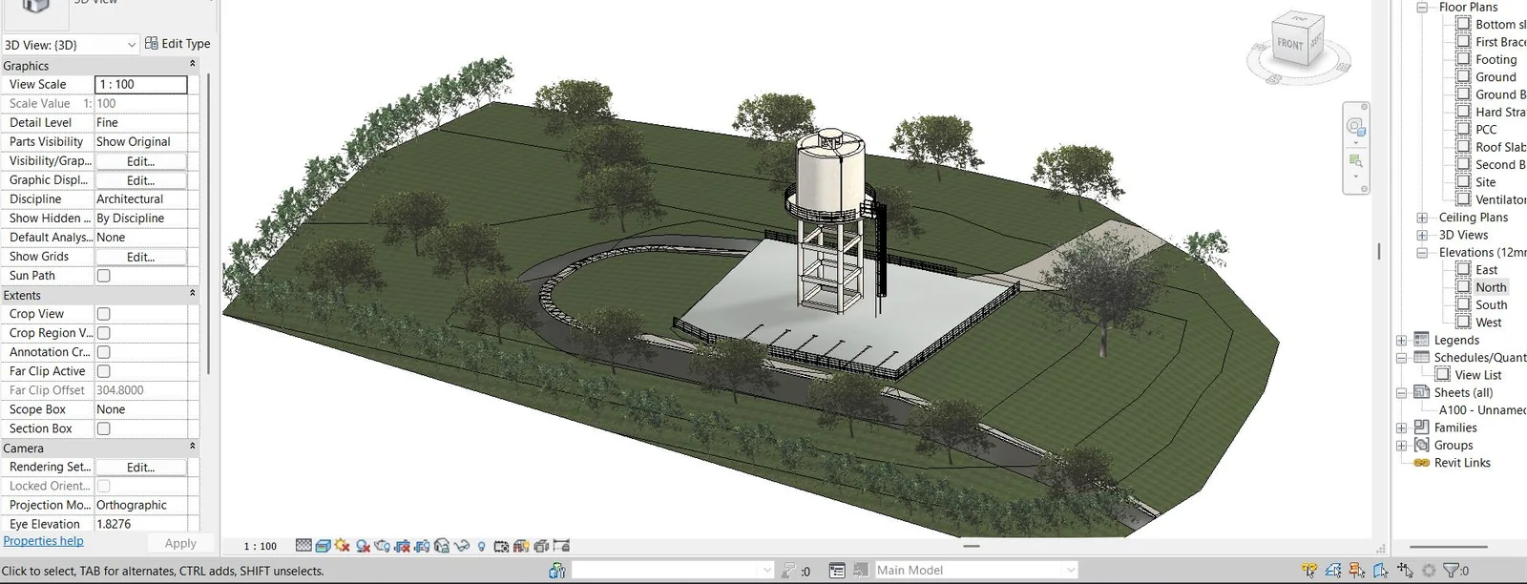
Task: Open Detail Level grid icon in view bar
Action: click(303, 546)
